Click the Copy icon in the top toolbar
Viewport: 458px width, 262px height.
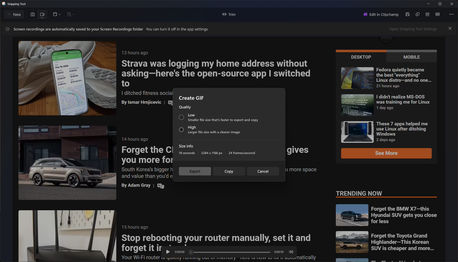coord(417,14)
